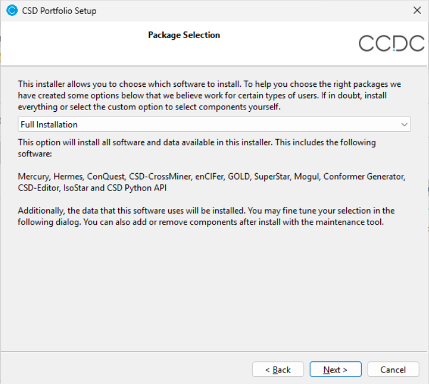Expand the package list using the chevron arrow
The image size is (429, 384).
[404, 125]
